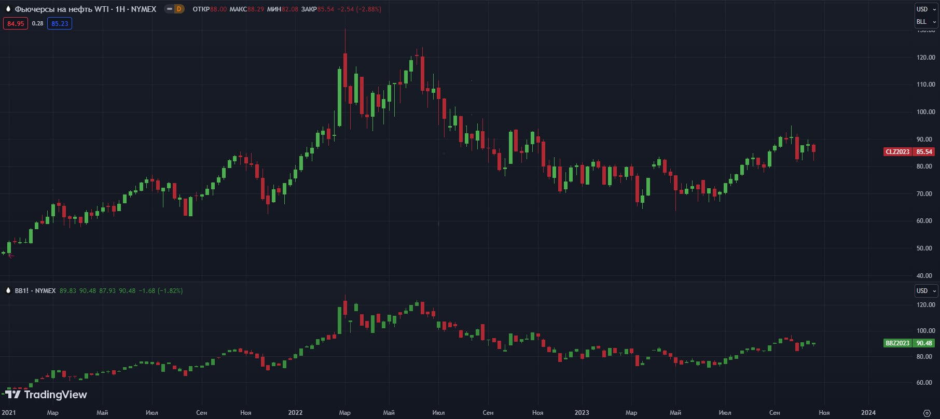Click the МИН low value 82.08
Viewport: 940px width, 419px height.
click(290, 9)
